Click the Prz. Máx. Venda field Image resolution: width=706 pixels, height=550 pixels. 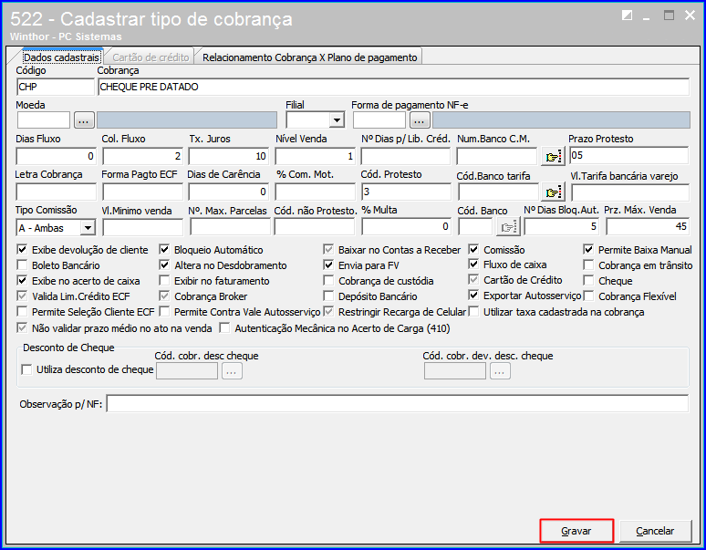648,226
